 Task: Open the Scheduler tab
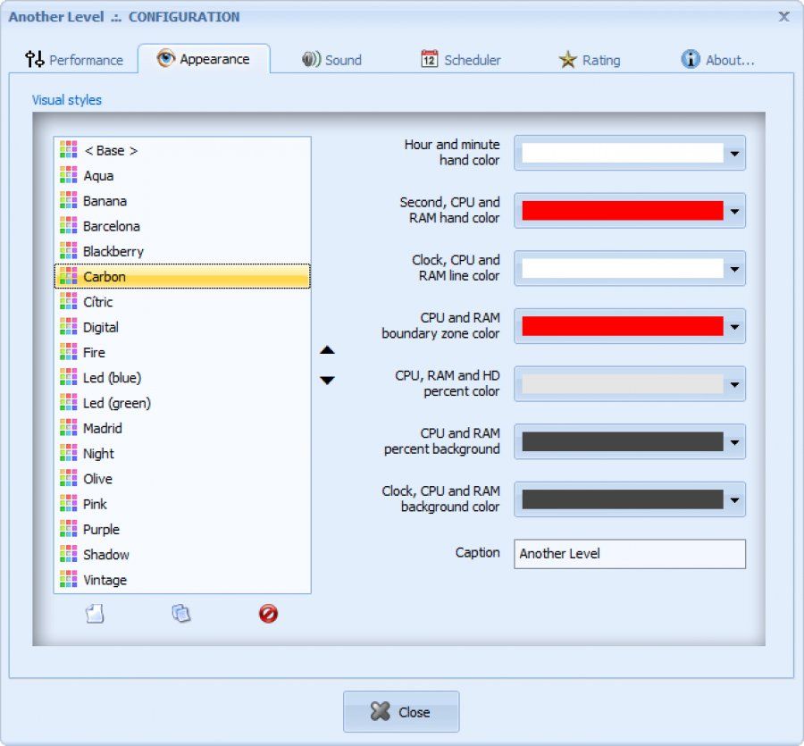(x=460, y=59)
